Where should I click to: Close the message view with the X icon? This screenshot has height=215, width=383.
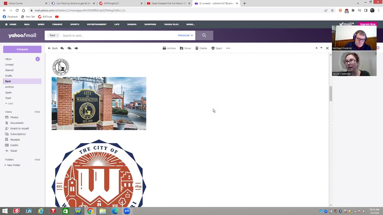327,48
